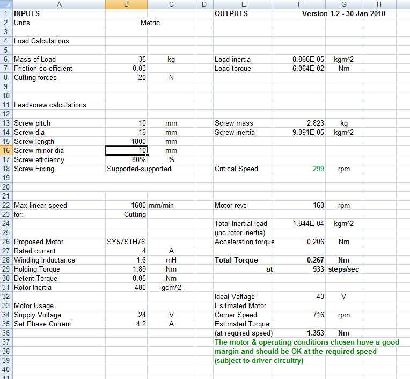Viewport: 410px width, 379px height.
Task: Select the Supported-supported Screw Fixing cell
Action: (138, 169)
